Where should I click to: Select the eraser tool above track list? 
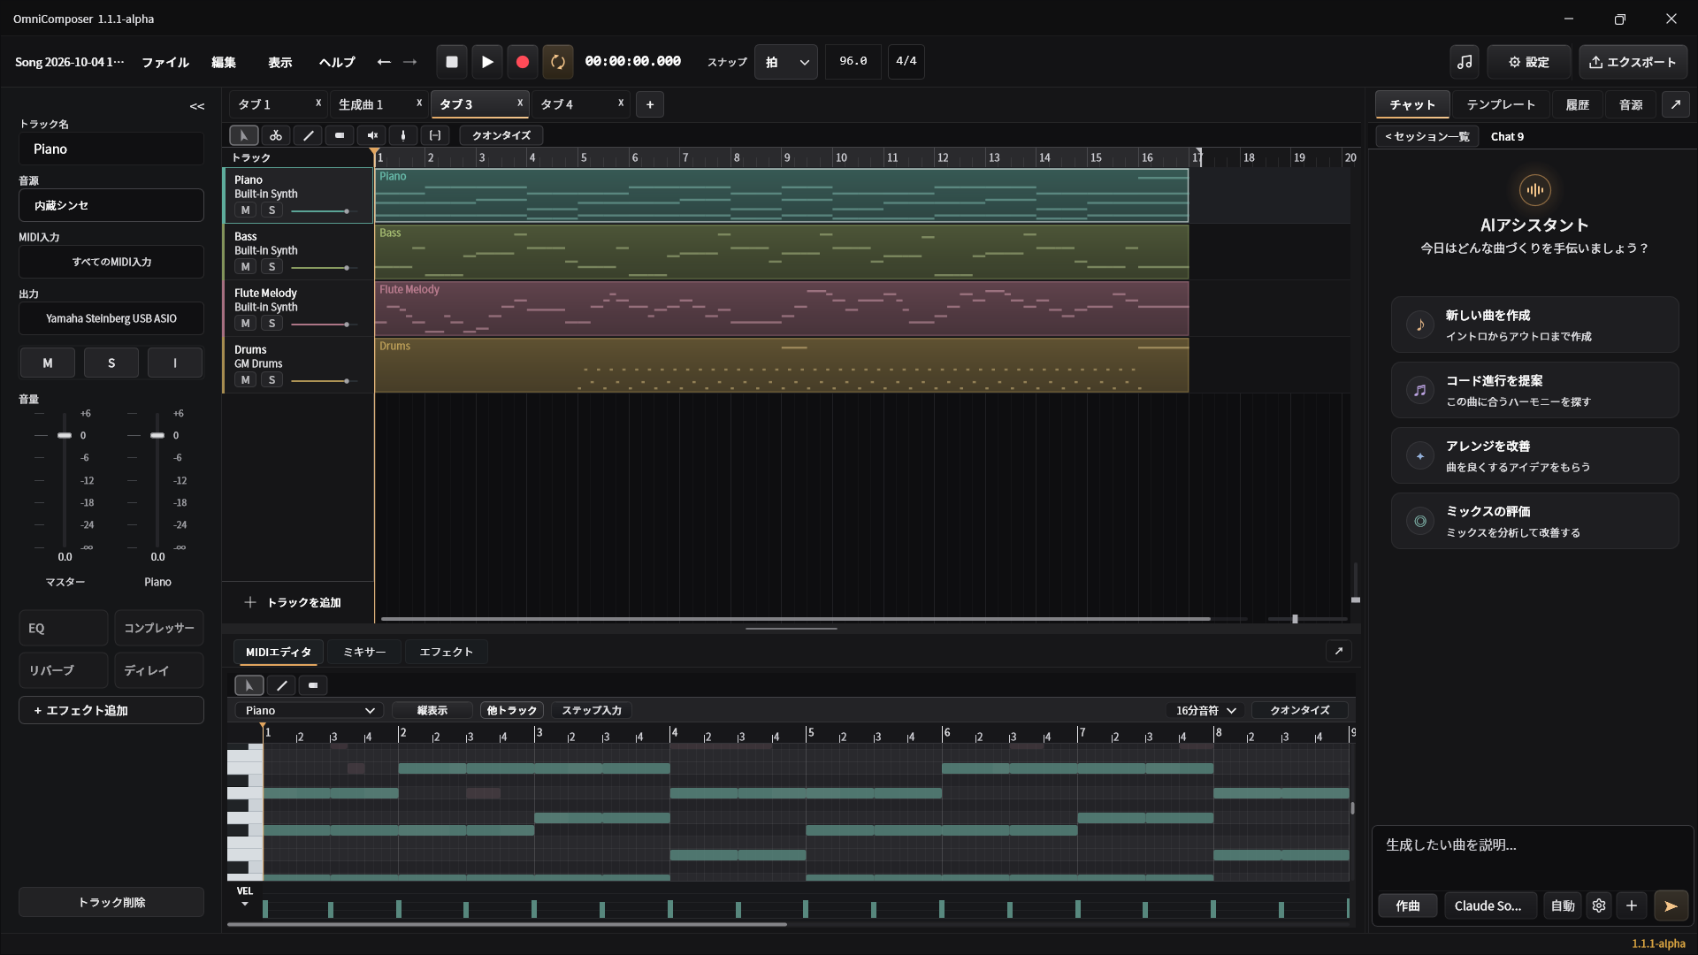[x=340, y=135]
